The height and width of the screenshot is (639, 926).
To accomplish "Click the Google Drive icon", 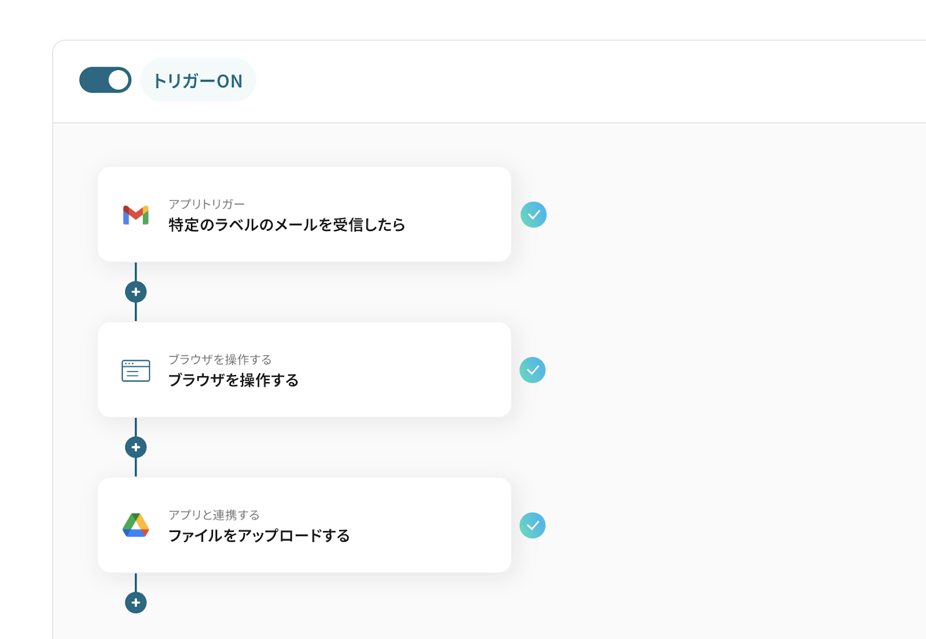I will point(136,526).
